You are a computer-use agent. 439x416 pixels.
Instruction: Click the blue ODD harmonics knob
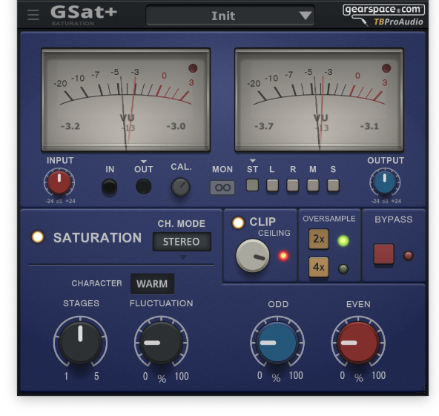point(277,343)
